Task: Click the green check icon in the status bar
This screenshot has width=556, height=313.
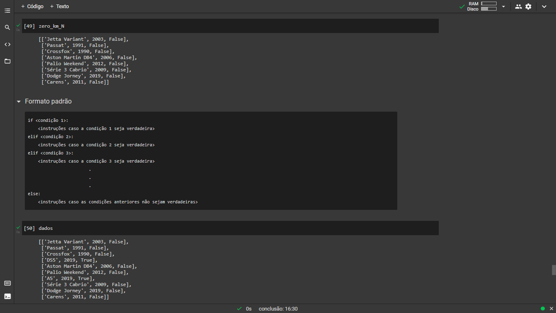Action: [239, 309]
